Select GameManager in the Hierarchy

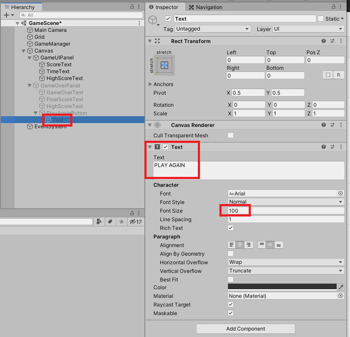52,44
